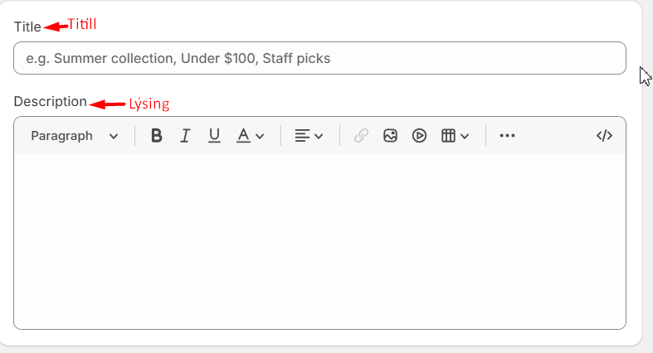This screenshot has width=653, height=353.
Task: Toggle italic formatting
Action: (x=185, y=136)
